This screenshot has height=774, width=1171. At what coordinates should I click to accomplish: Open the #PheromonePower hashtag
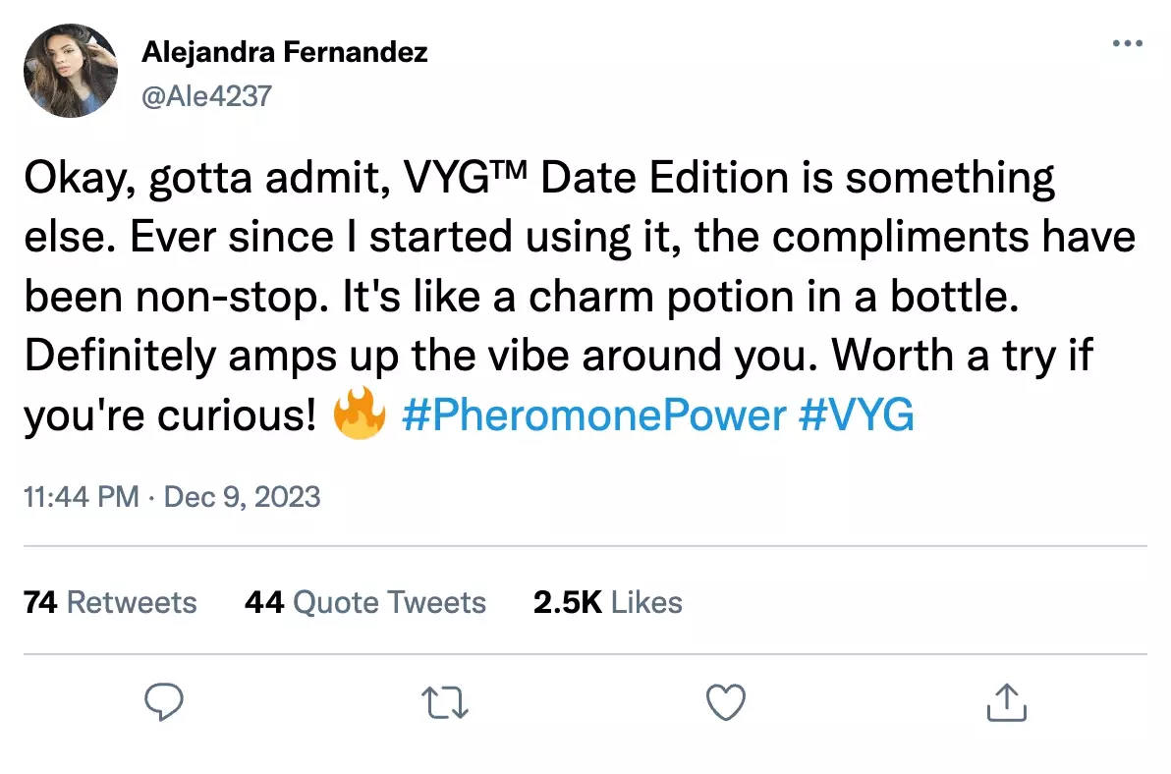point(593,415)
